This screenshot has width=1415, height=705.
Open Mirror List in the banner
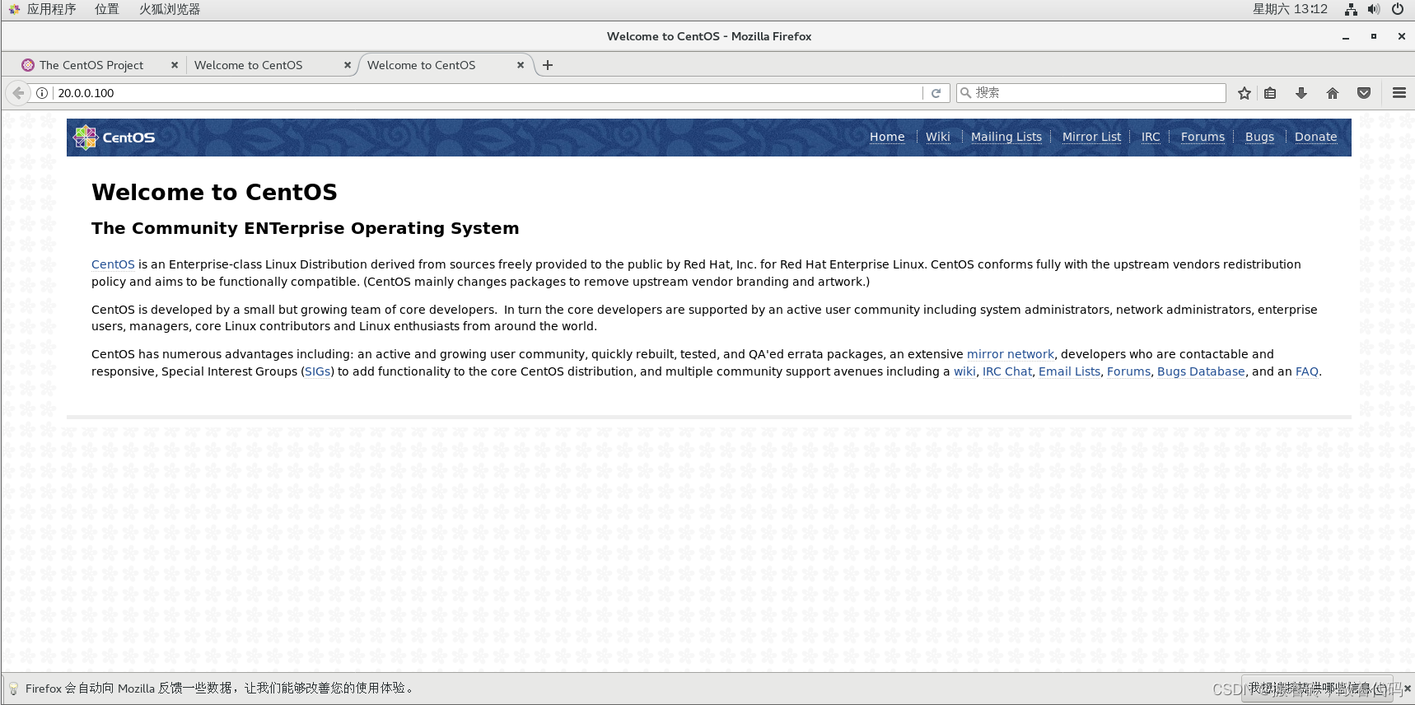tap(1092, 137)
